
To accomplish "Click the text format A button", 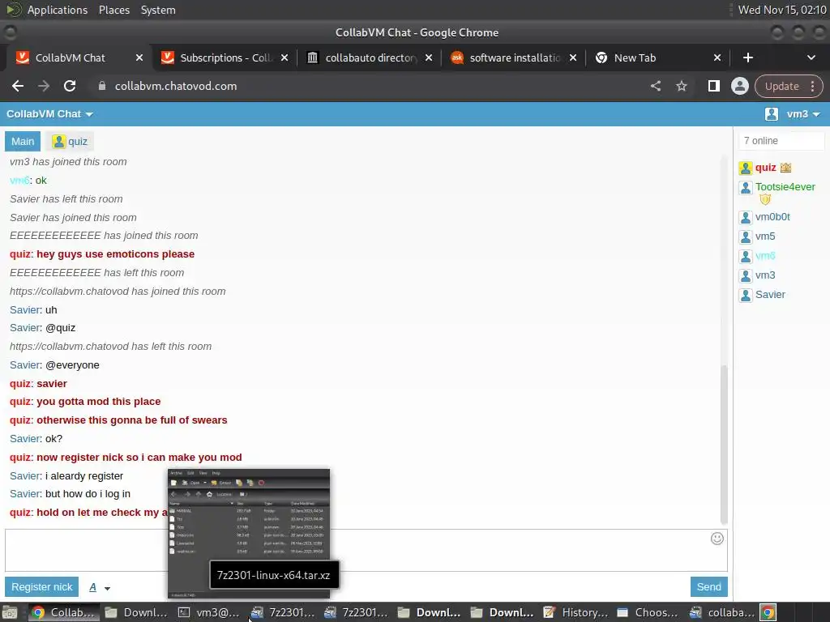I will [93, 587].
